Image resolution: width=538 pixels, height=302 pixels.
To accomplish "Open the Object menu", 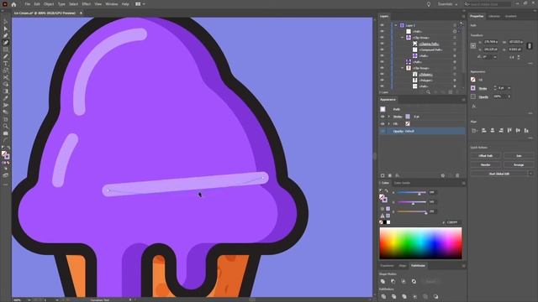I will point(49,4).
